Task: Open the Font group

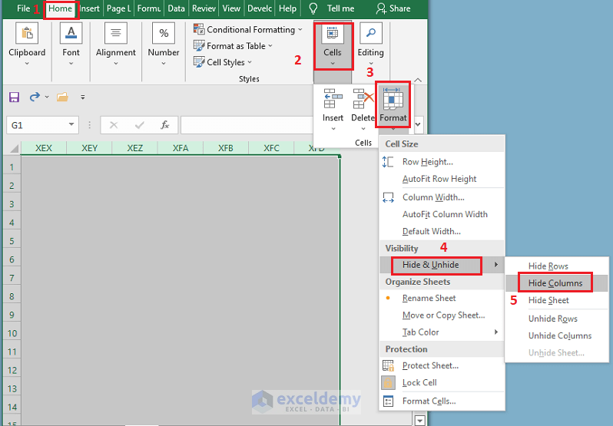Action: click(71, 44)
